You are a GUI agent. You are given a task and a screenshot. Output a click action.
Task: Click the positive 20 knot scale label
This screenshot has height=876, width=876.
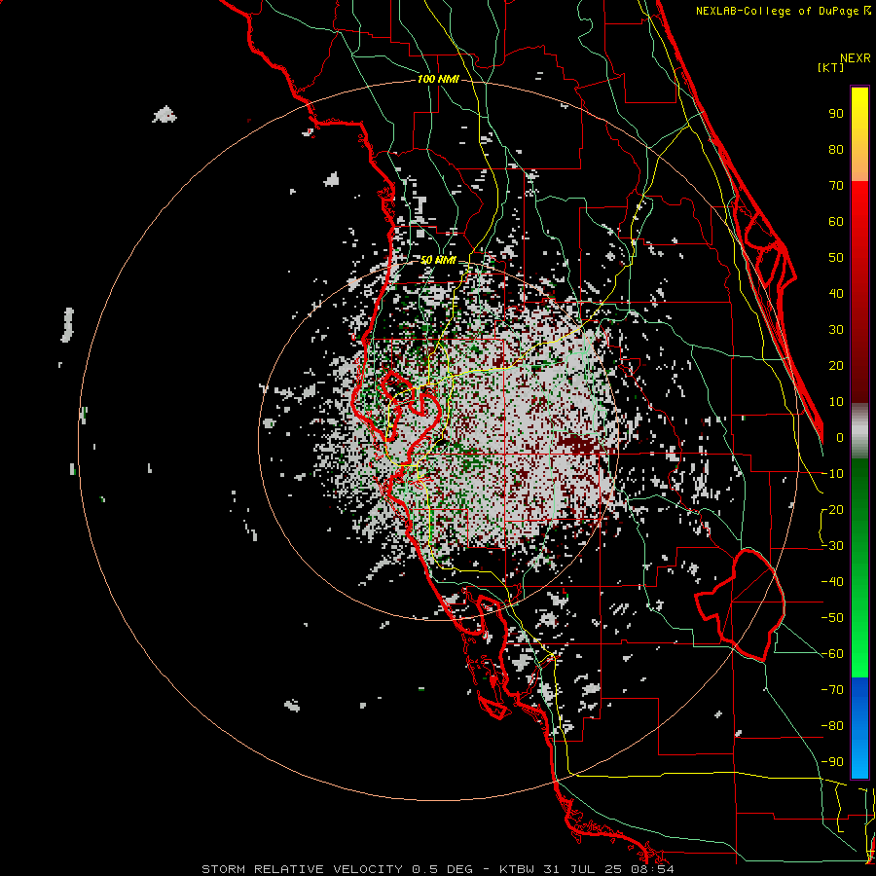point(836,366)
